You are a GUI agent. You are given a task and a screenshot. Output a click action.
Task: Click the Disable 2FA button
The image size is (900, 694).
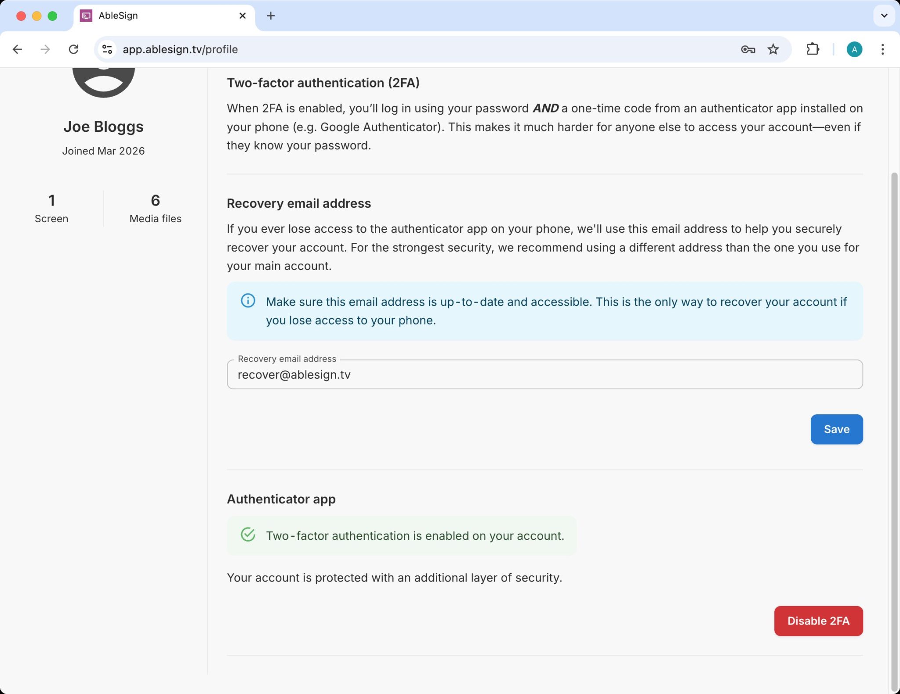click(818, 621)
